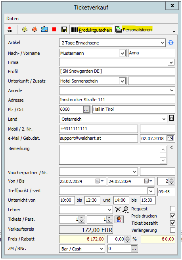Open the Bar / Cash payment dropdown

tap(102, 249)
